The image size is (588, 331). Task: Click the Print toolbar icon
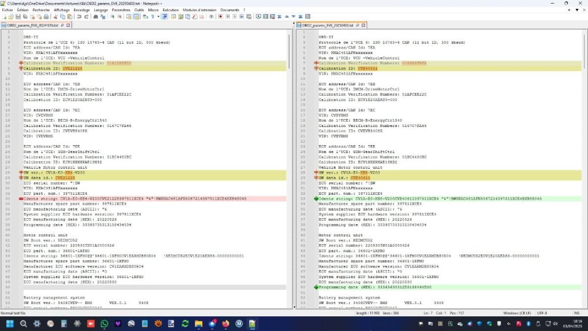click(x=46, y=16)
